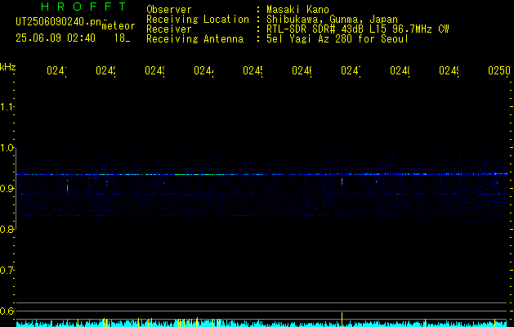Click the 0.9 kHz frequency label
Screen dimensions: 514x327
(7, 188)
